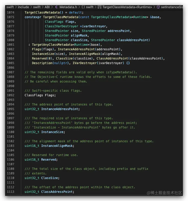The width and height of the screenshot is (188, 201).
Task: Click line number 1074 in gutter
Action: point(11,13)
